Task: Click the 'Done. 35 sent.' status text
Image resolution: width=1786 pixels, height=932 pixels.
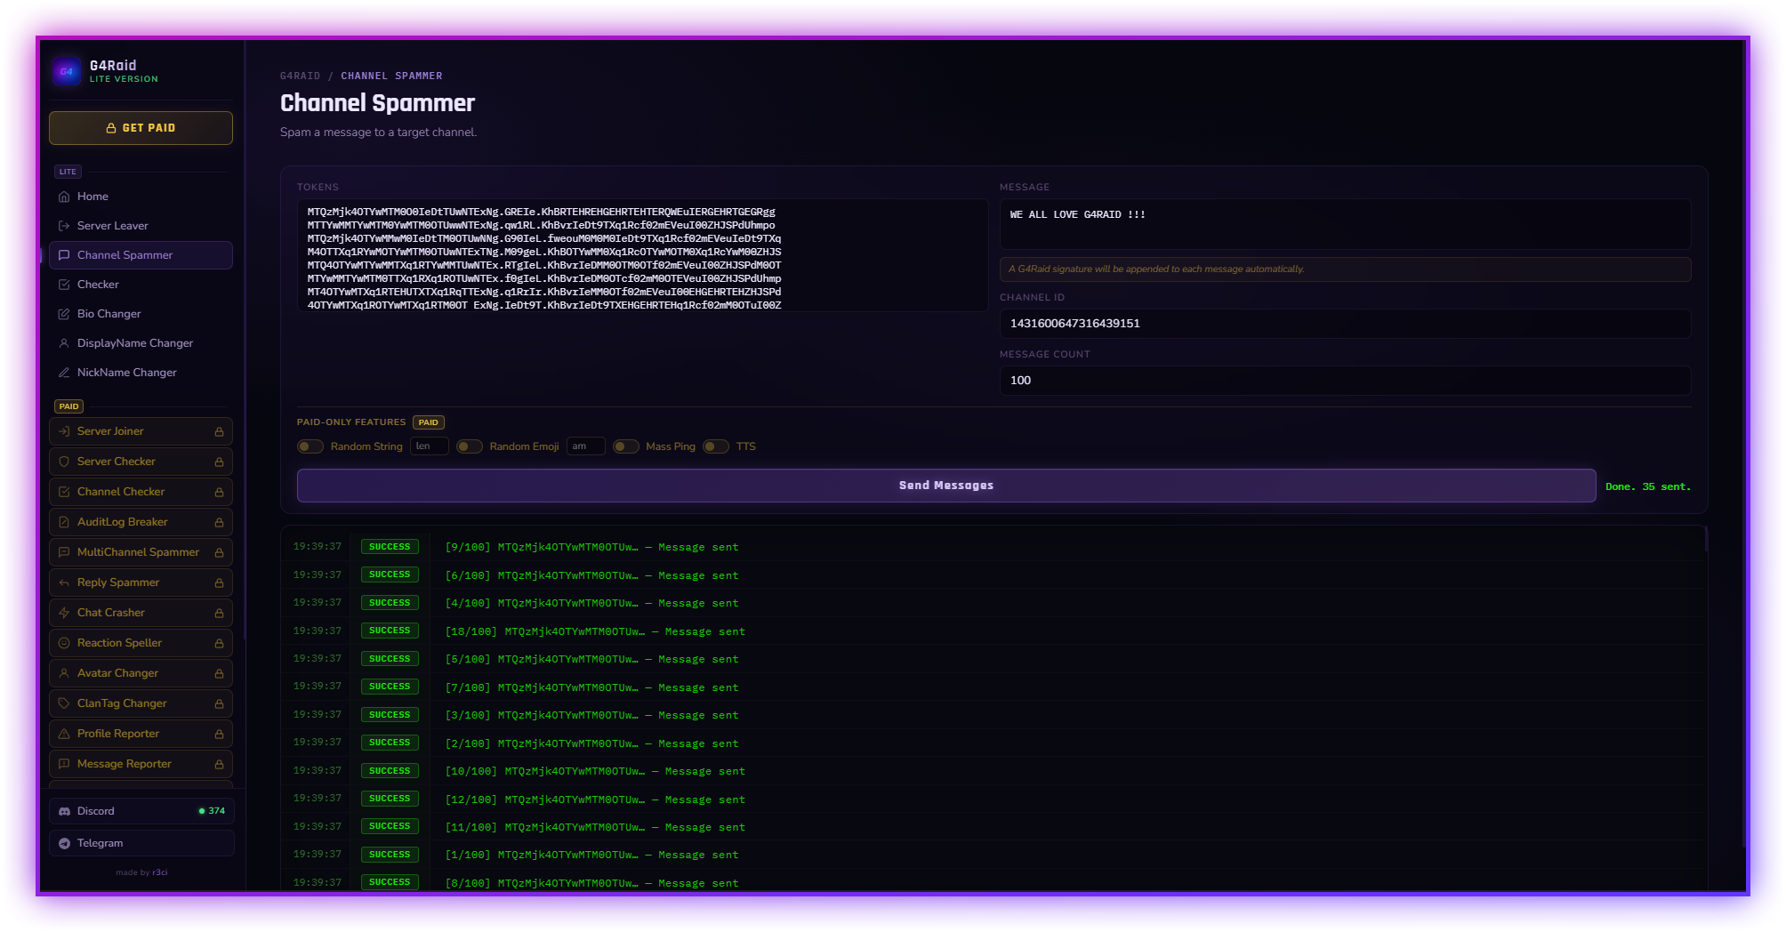Action: (x=1648, y=487)
